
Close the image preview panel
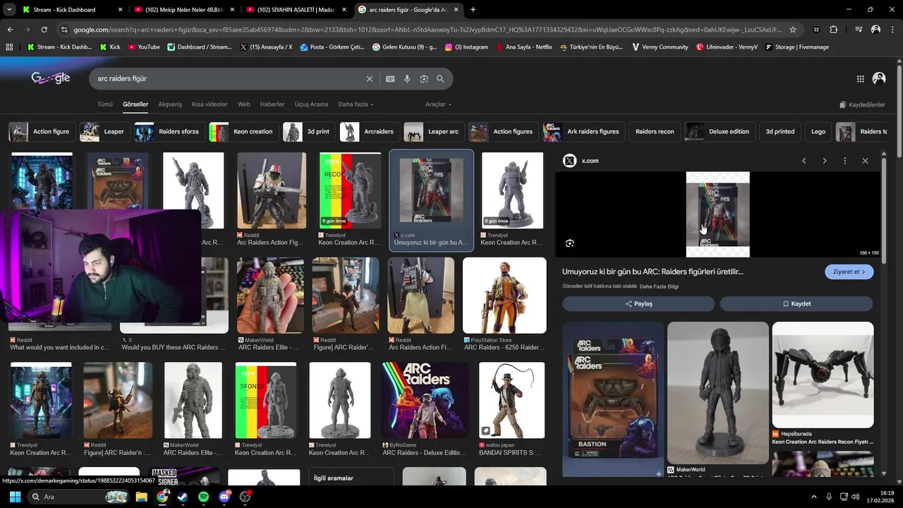[865, 161]
